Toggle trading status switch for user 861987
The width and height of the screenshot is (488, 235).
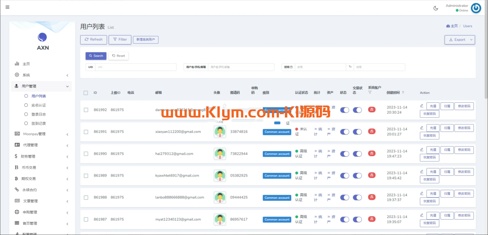[357, 220]
